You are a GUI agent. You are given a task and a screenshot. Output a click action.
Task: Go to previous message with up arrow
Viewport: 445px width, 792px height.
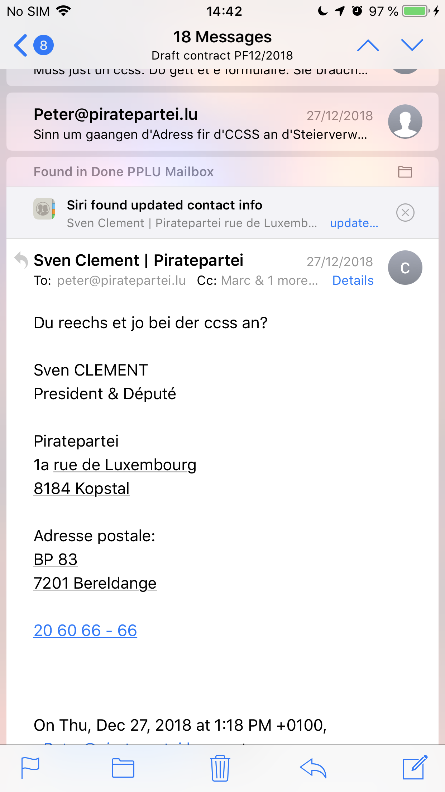tap(368, 46)
